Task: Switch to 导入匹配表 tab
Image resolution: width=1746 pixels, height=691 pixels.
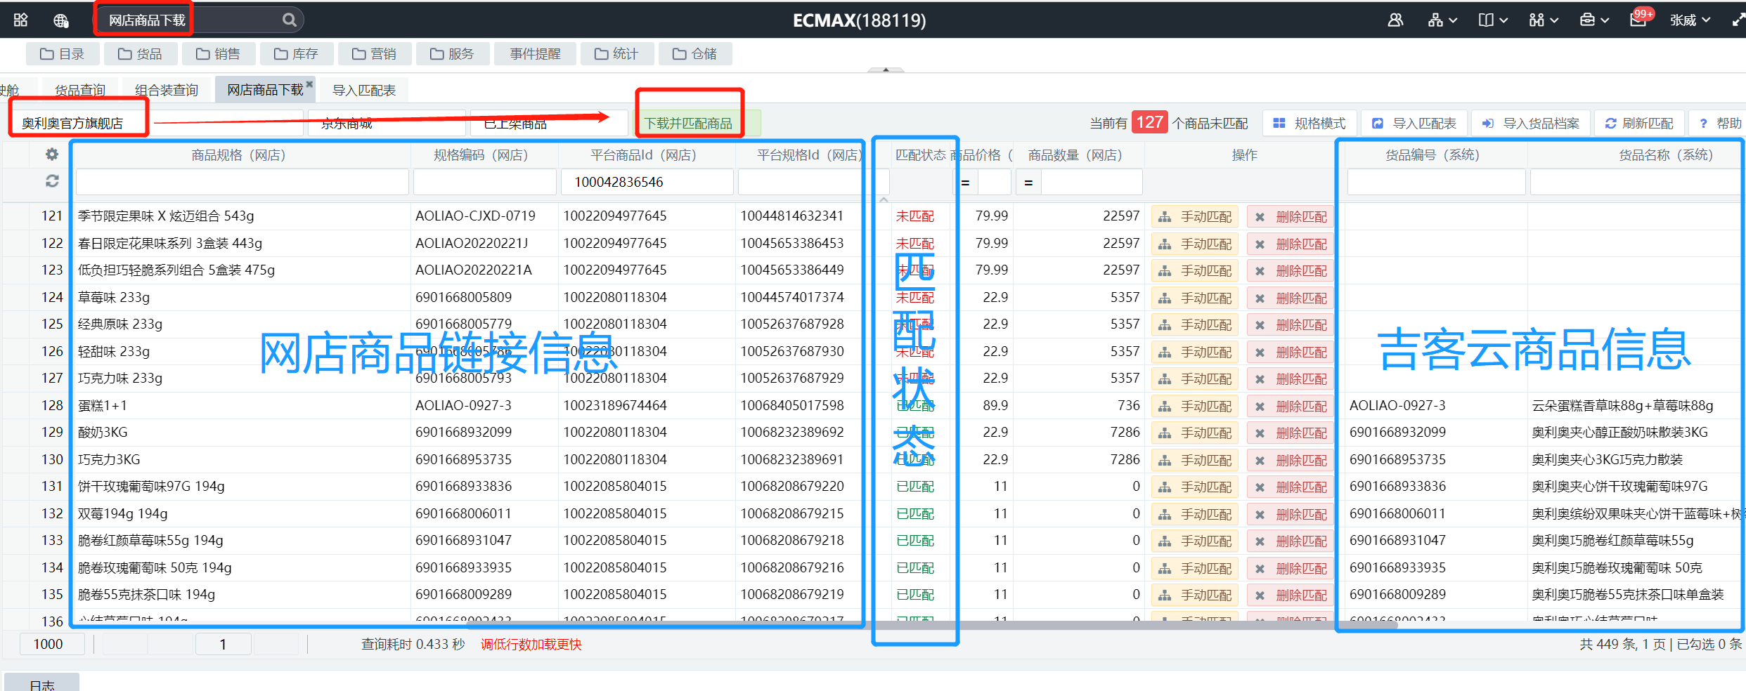Action: 363,90
